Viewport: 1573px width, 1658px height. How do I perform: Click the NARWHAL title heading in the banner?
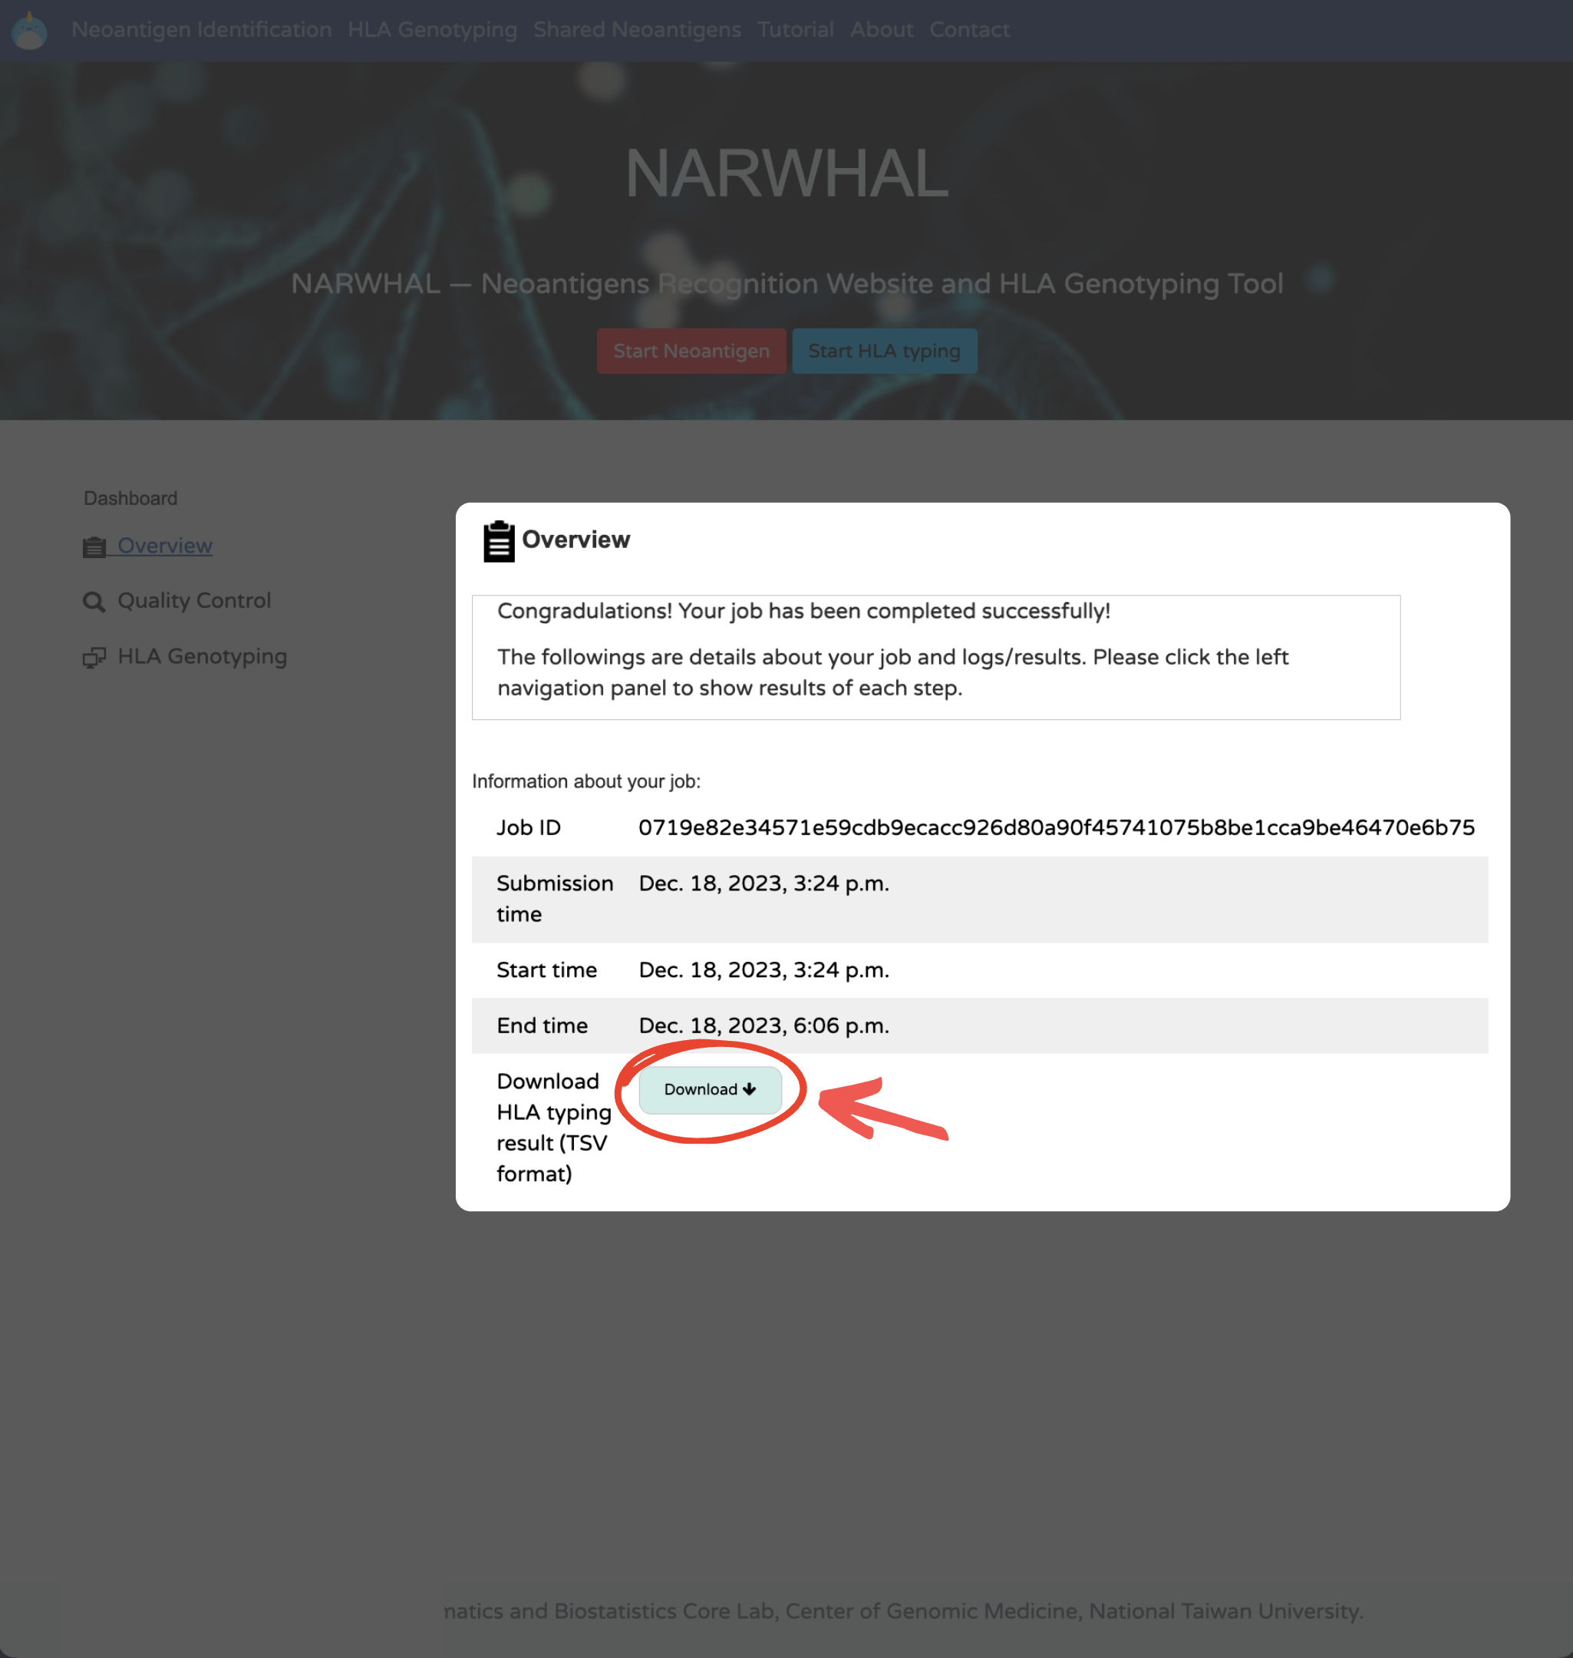point(786,173)
